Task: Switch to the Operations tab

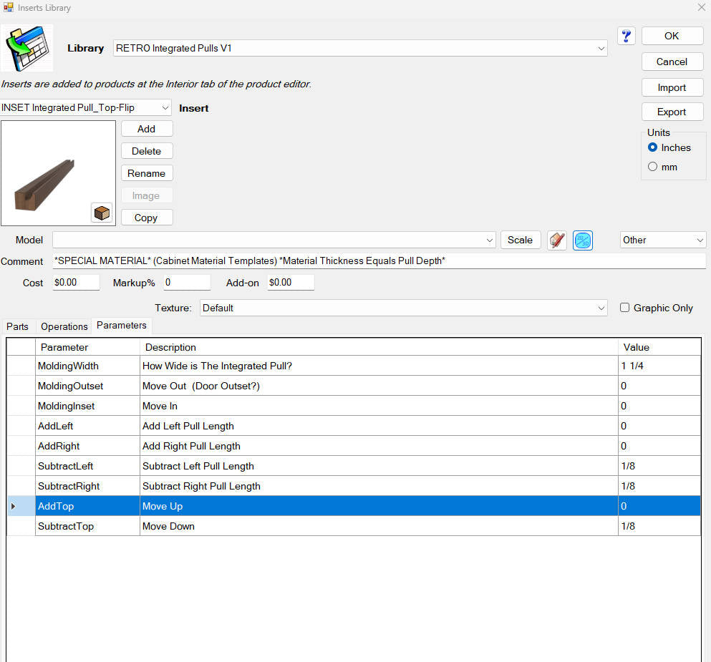Action: [64, 326]
